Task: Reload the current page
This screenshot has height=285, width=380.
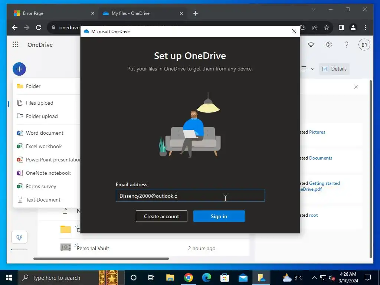Action: pos(39,27)
